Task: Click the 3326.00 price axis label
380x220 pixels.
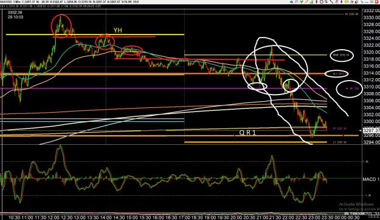Action: coord(371,32)
